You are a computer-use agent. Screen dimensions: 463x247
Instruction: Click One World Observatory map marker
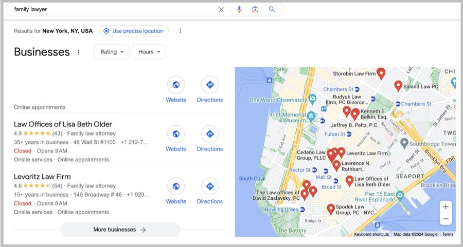[x=312, y=98]
